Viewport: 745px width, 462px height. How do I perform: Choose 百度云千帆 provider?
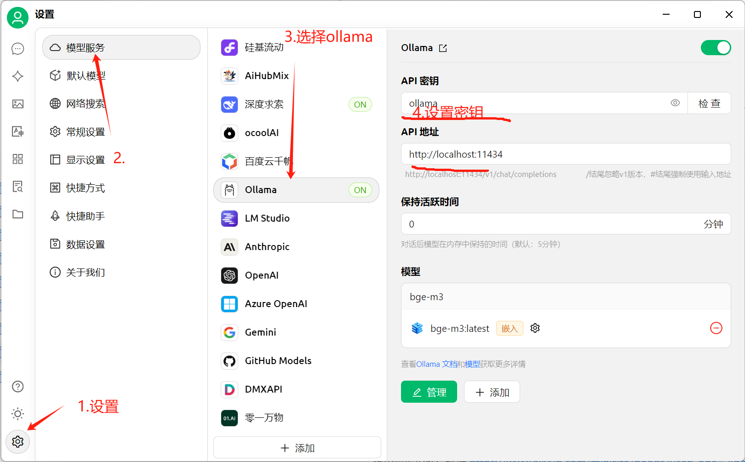coord(296,161)
